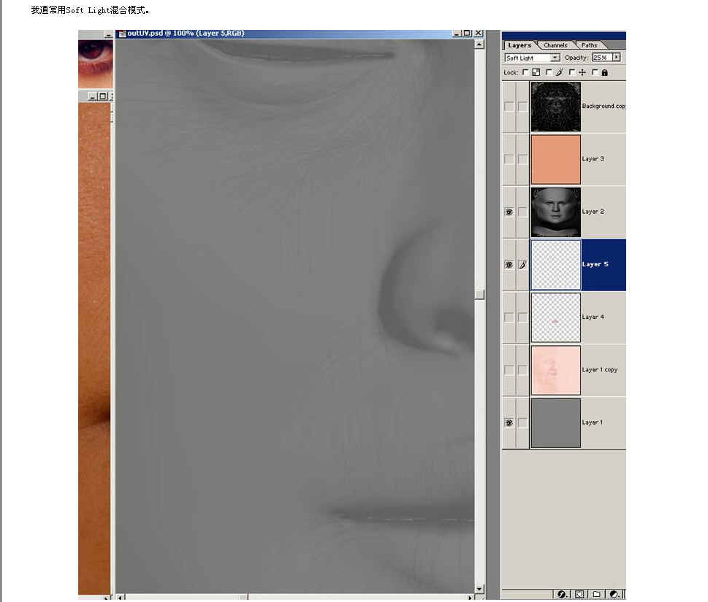Image resolution: width=708 pixels, height=602 pixels.
Task: Click the Opacity 25% field
Action: click(x=602, y=57)
